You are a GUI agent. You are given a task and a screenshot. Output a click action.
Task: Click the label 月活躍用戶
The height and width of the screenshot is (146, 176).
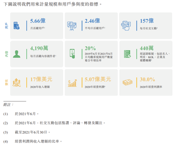[x=37, y=28]
